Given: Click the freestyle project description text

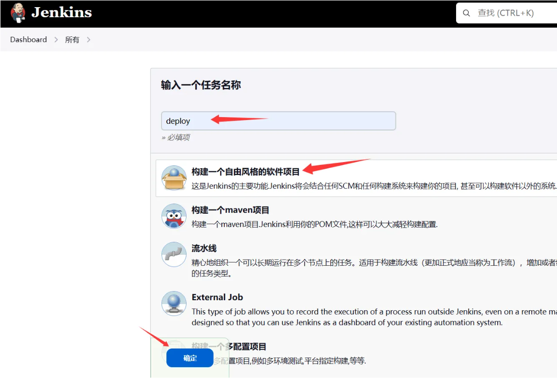Looking at the screenshot, I should click(x=374, y=186).
